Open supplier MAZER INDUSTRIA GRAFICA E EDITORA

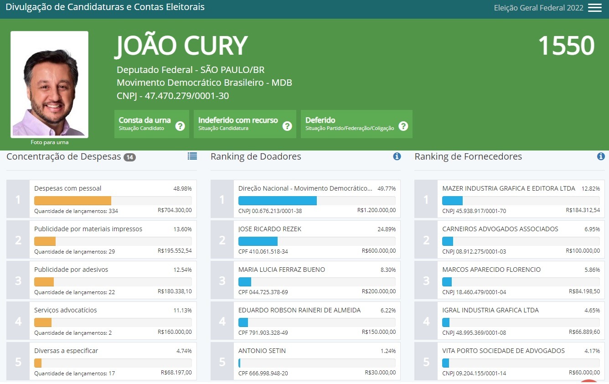click(x=520, y=199)
